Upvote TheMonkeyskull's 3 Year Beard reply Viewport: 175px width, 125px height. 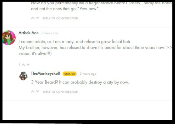pos(33,91)
